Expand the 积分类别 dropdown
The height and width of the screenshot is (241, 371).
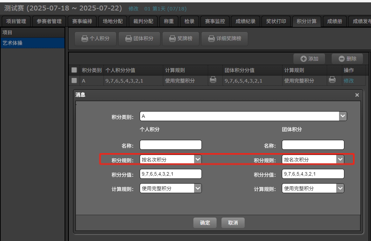[x=343, y=116]
